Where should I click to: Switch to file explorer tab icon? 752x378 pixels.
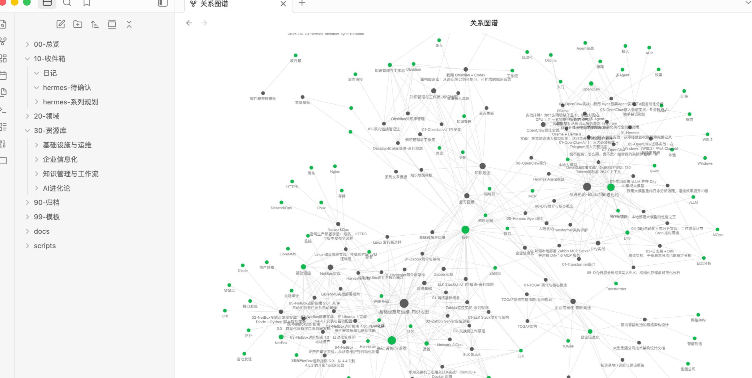47,3
